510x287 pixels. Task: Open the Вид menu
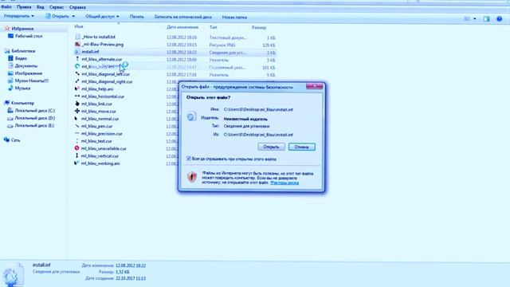pyautogui.click(x=41, y=7)
